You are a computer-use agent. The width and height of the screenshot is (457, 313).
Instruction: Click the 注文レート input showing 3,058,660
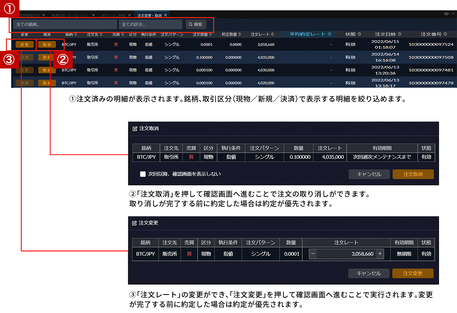pos(346,254)
